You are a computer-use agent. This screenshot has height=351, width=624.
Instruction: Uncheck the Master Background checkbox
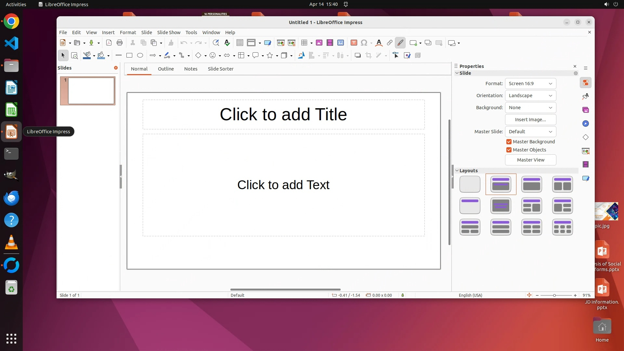509,142
